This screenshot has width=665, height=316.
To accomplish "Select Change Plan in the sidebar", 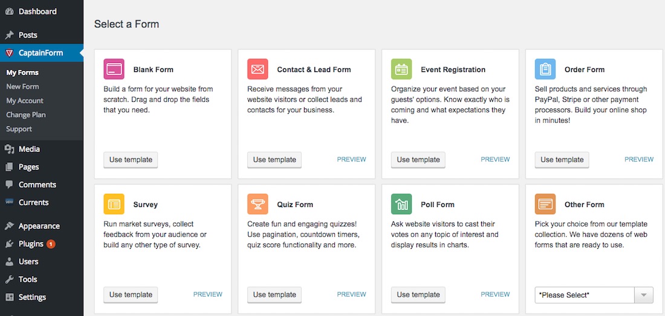I will [26, 114].
